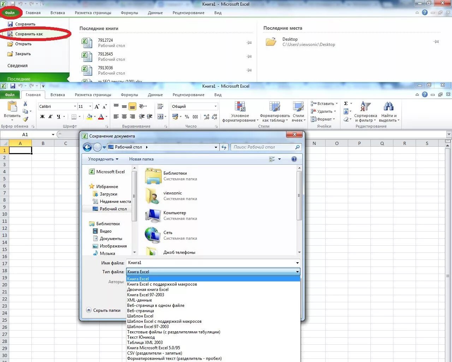Click the Save icon in quick access toolbar

point(13,86)
